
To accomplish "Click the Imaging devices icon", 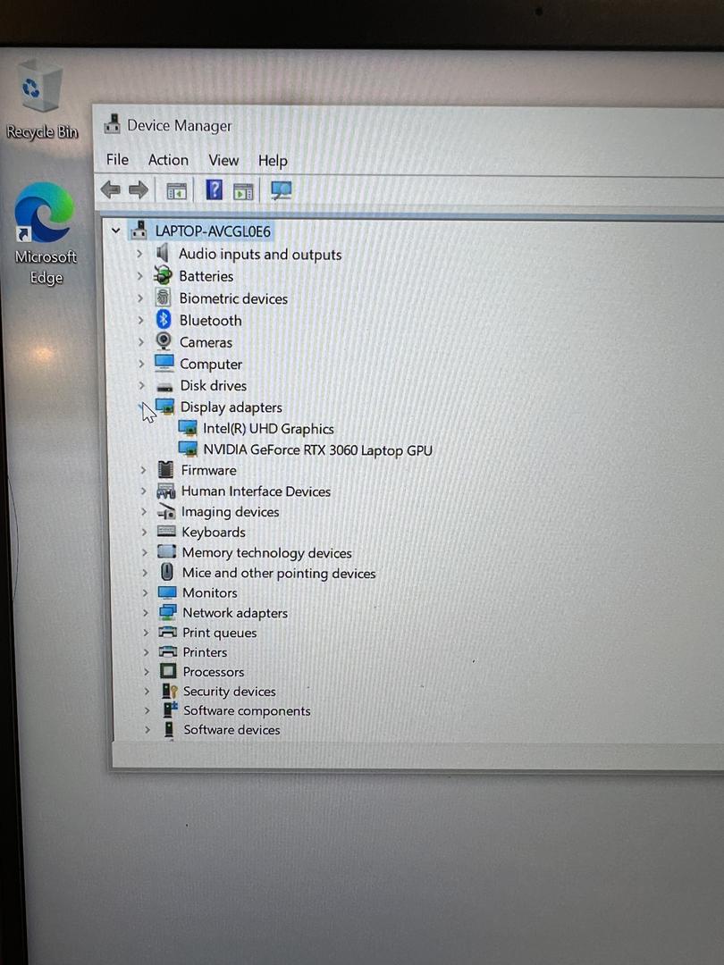I will pos(166,511).
